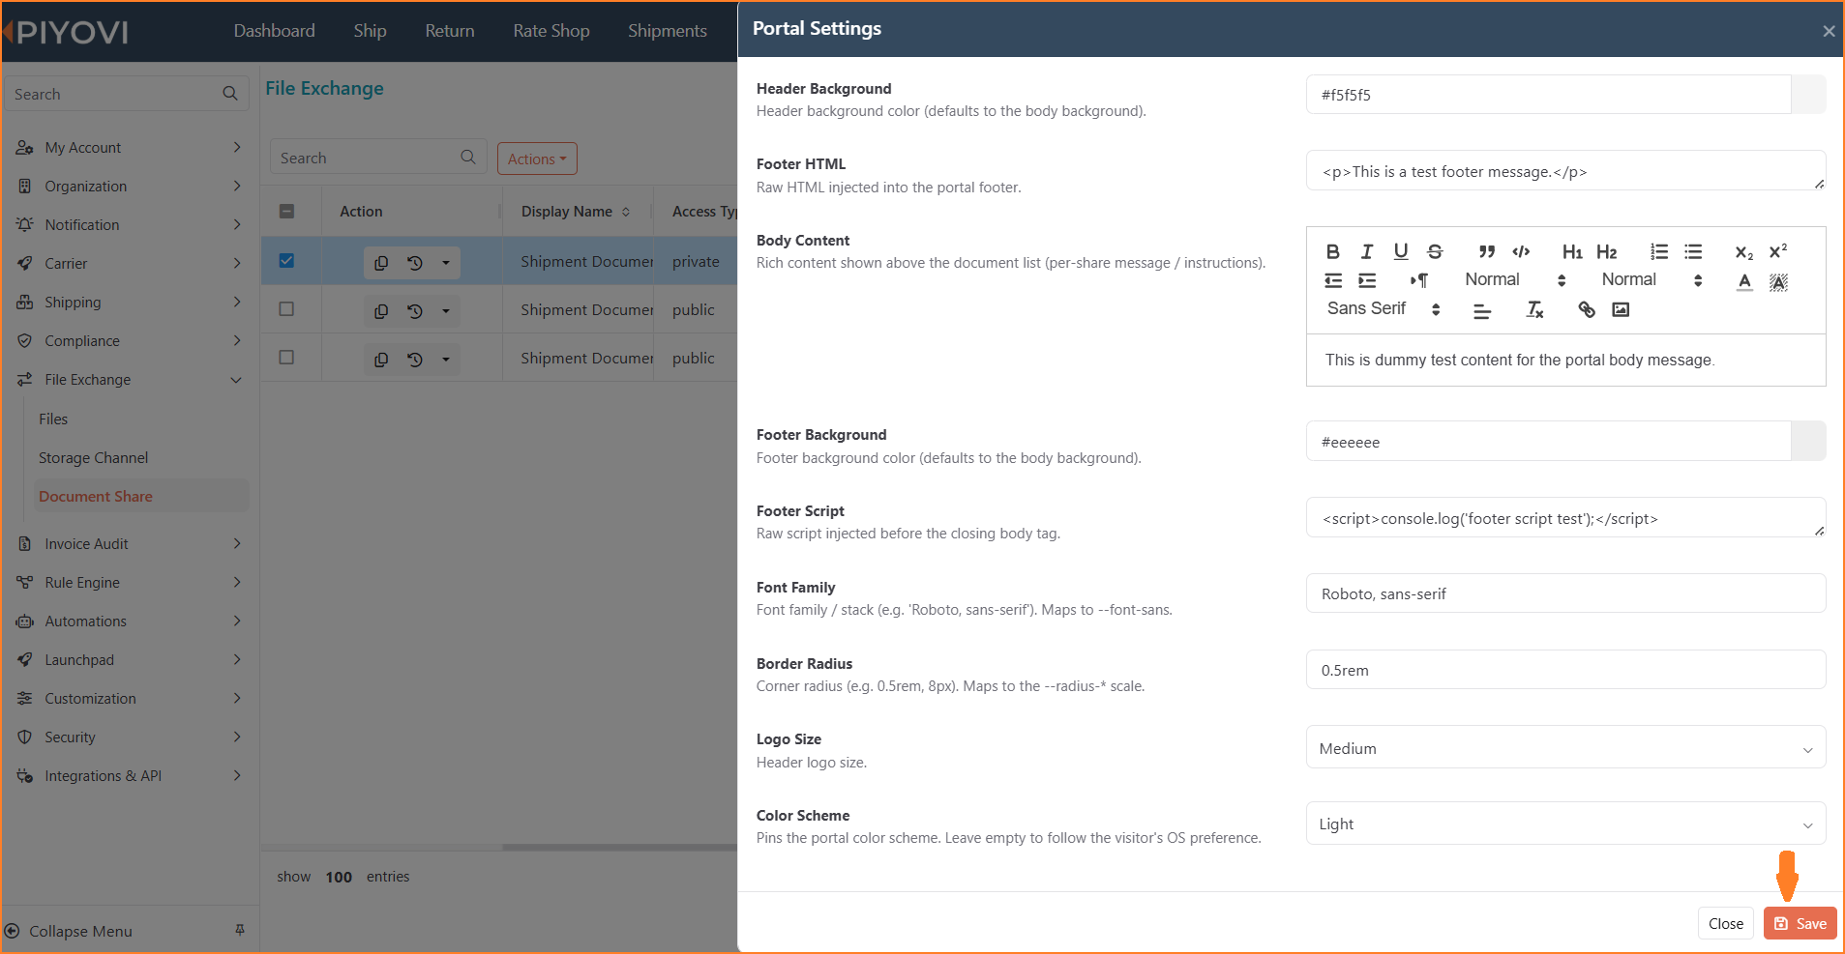
Task: Switch text direction to right-to-left
Action: [1418, 280]
